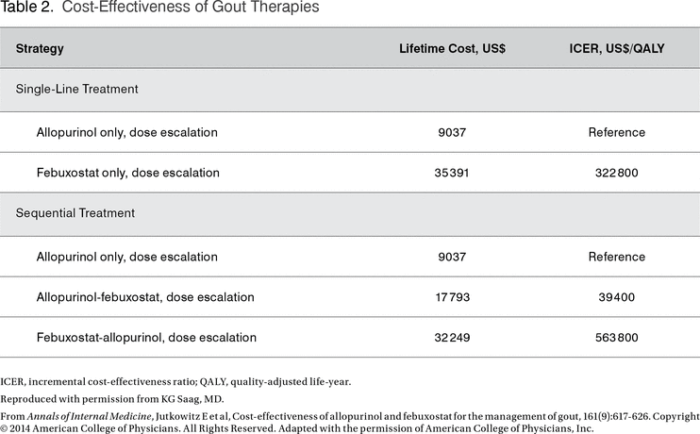Select the Strategy column header

40,48
